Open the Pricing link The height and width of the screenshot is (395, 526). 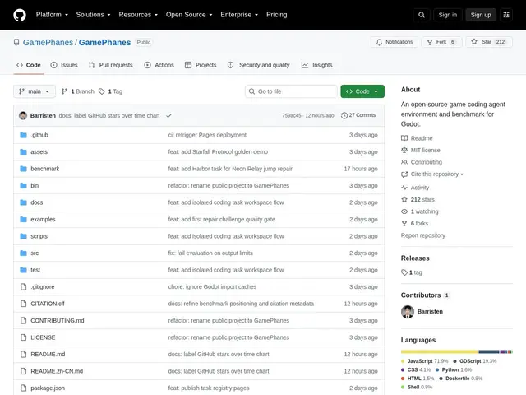[277, 15]
